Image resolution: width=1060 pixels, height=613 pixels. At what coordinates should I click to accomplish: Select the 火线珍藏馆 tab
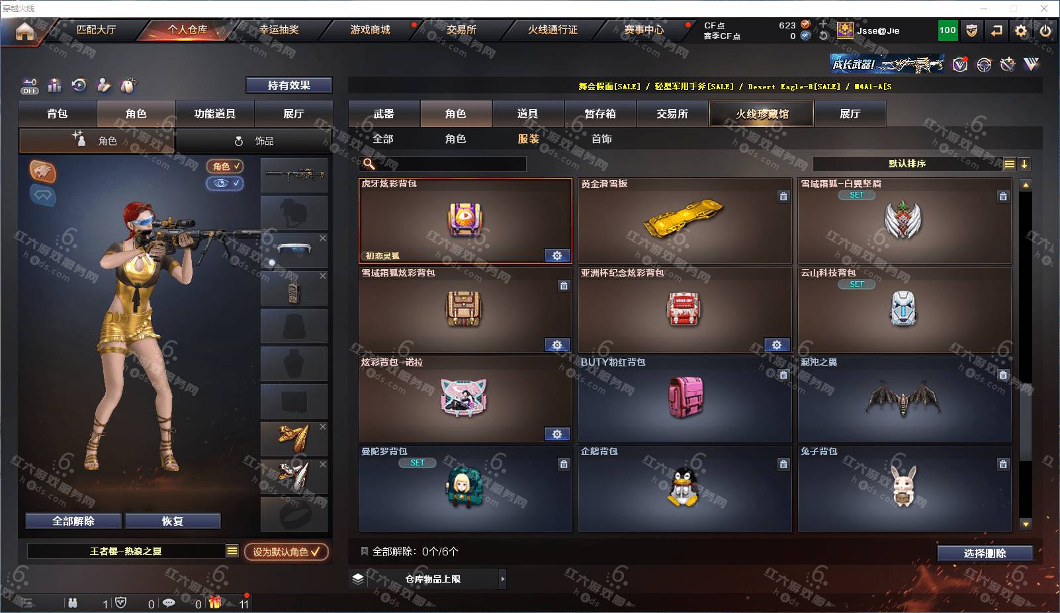point(762,114)
